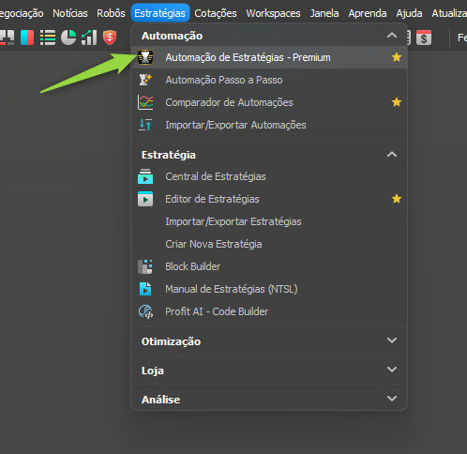The image size is (467, 454).
Task: Select Importar/Exportar Automações
Action: pyautogui.click(x=269, y=125)
